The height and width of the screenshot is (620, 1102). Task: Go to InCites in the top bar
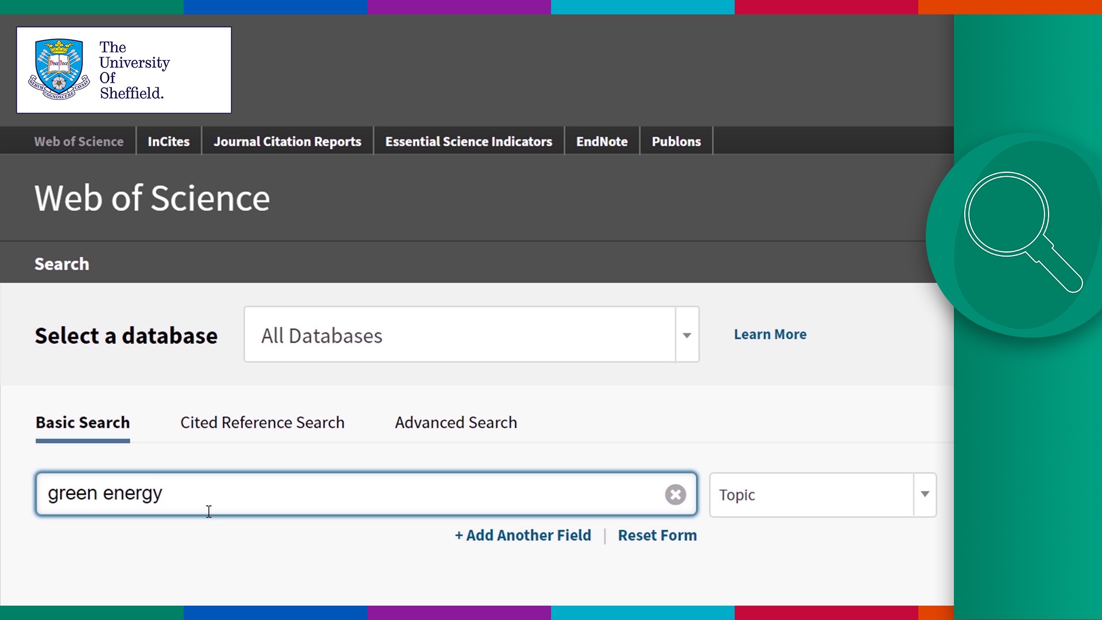[168, 141]
